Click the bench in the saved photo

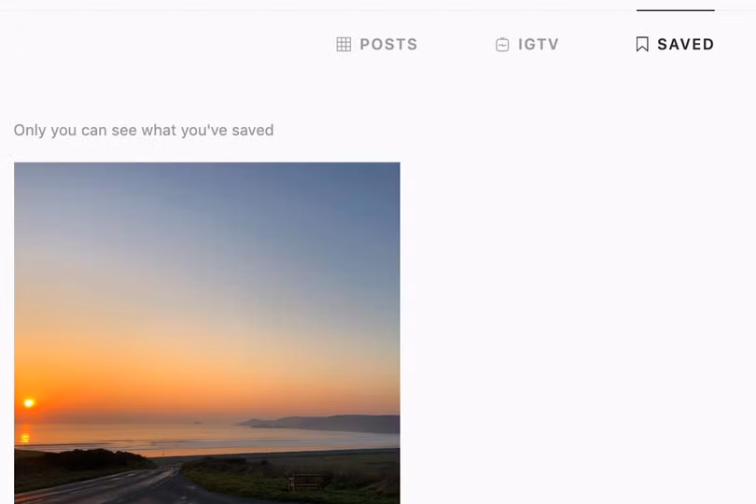(307, 482)
